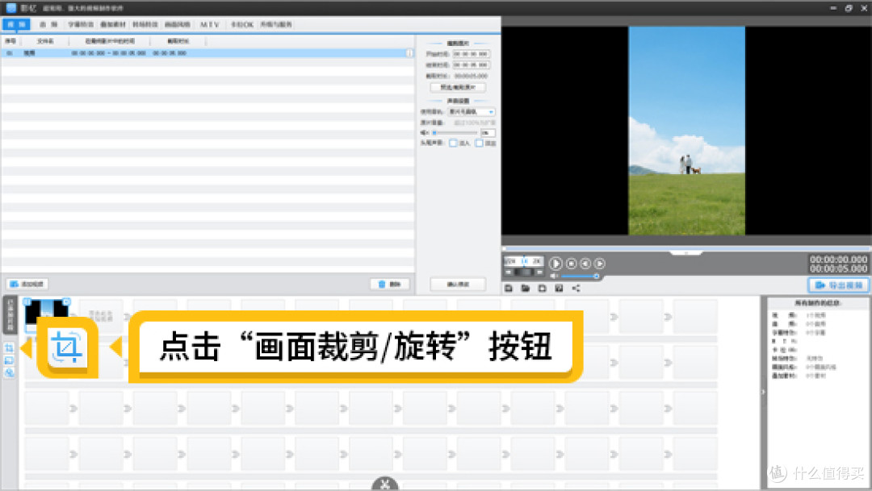Open the 字幕特效 tab

click(81, 24)
